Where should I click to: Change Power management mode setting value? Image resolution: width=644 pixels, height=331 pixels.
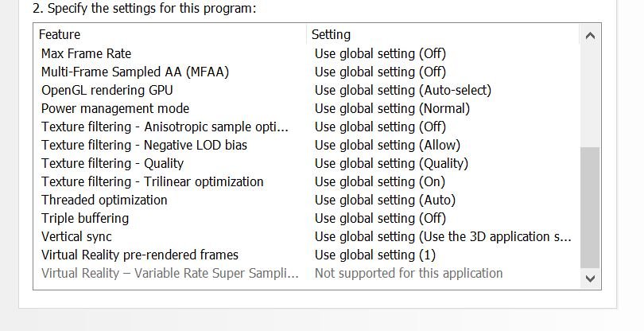pos(392,108)
